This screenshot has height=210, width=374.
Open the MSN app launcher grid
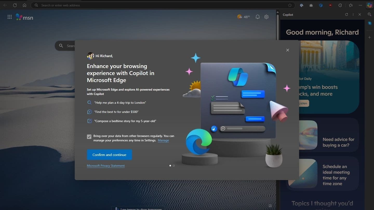point(10,17)
